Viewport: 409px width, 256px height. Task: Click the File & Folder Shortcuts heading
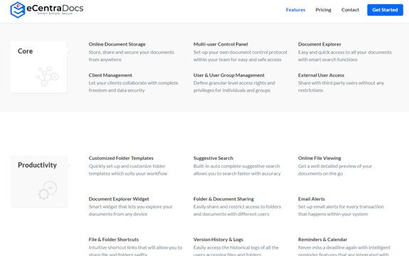pos(114,240)
